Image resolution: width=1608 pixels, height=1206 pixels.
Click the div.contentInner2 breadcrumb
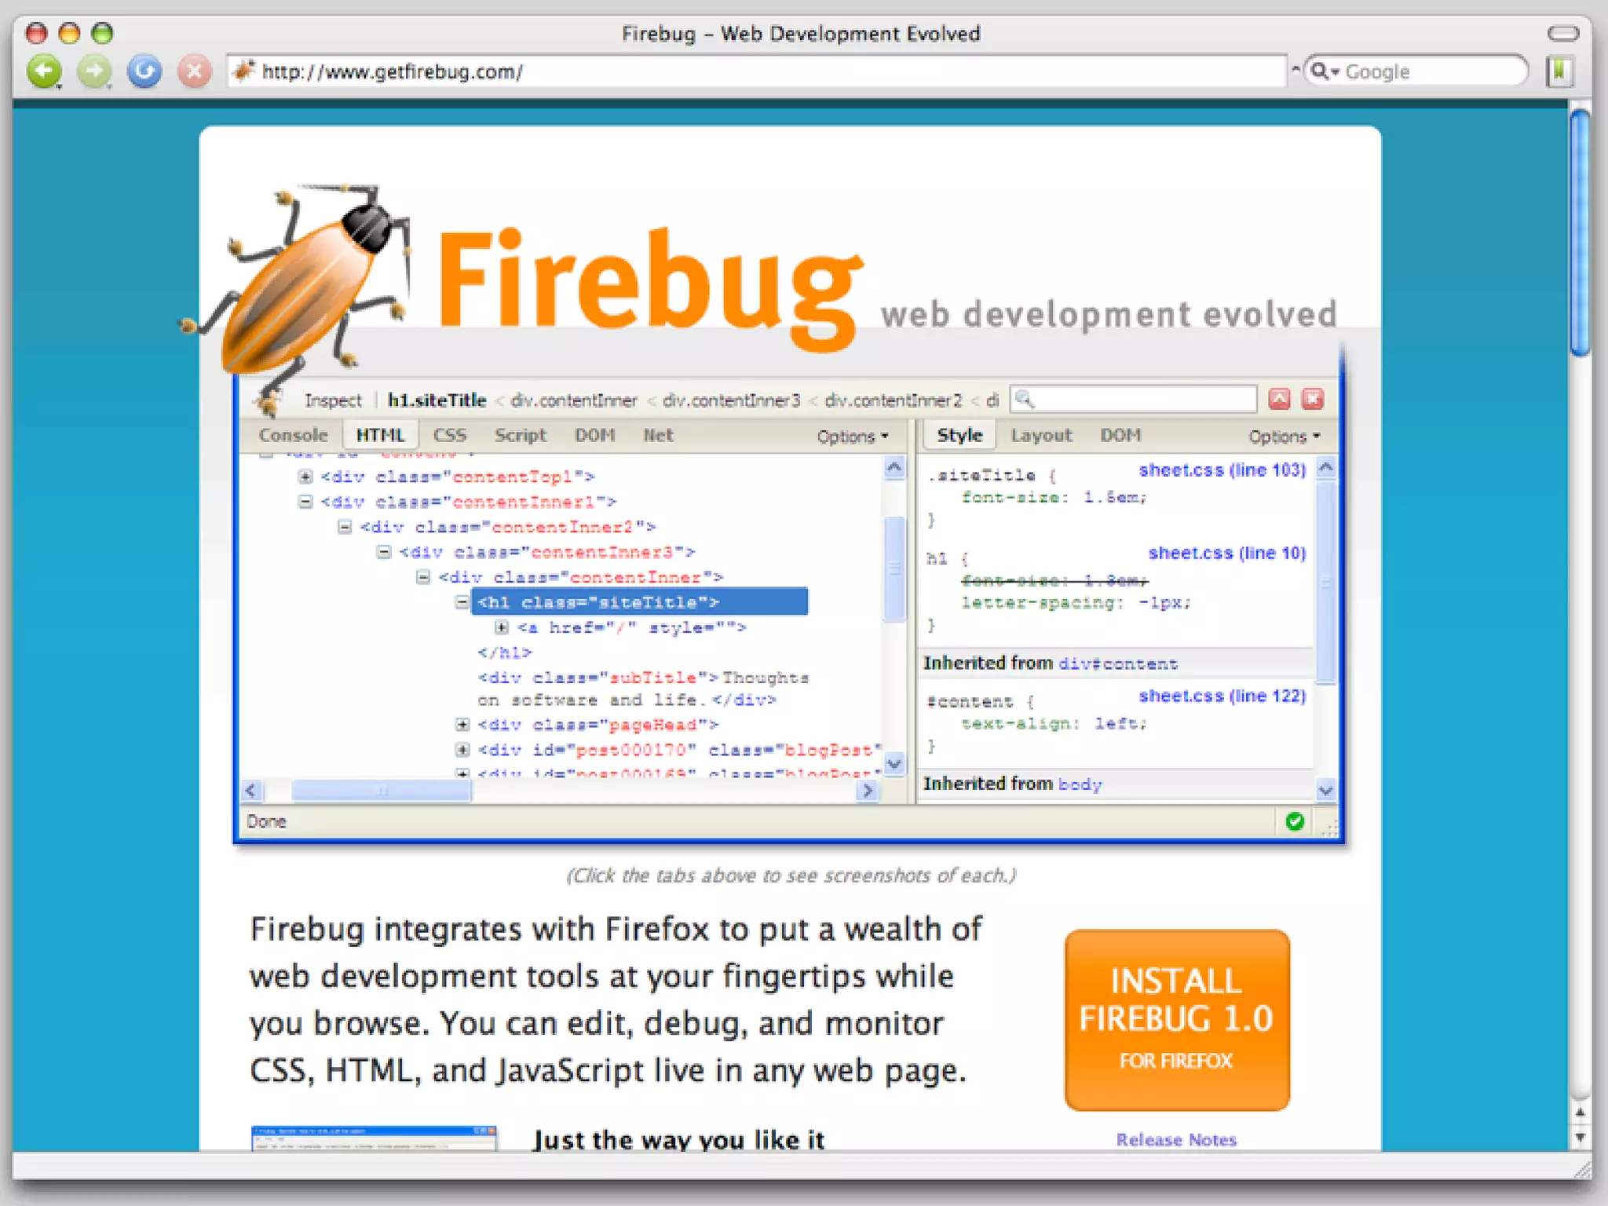893,400
